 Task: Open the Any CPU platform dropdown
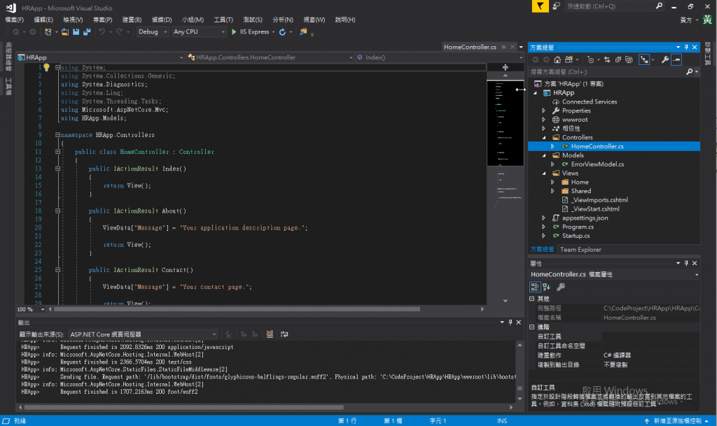pyautogui.click(x=199, y=32)
